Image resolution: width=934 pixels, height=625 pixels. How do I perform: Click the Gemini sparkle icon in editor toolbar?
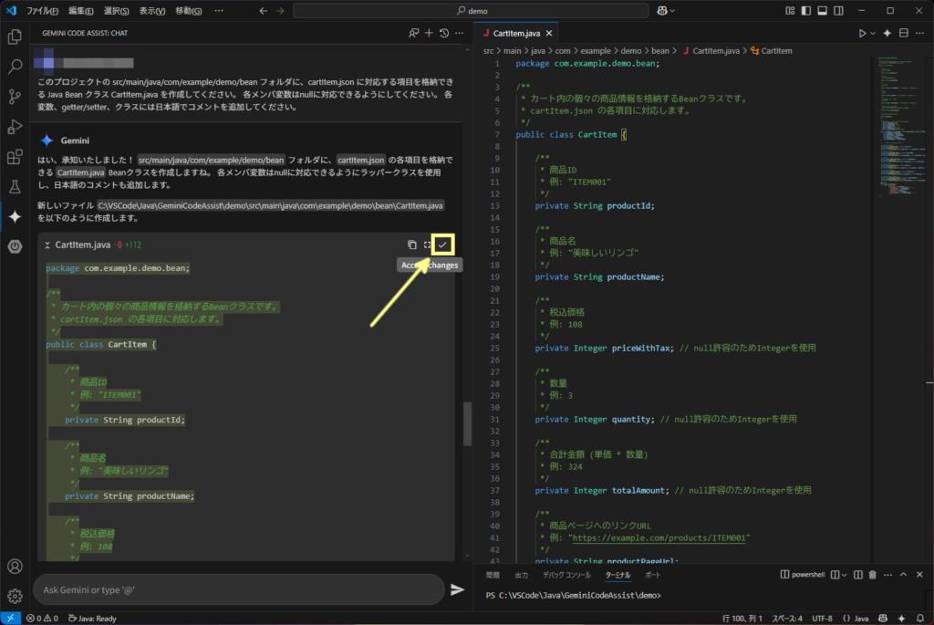point(887,34)
